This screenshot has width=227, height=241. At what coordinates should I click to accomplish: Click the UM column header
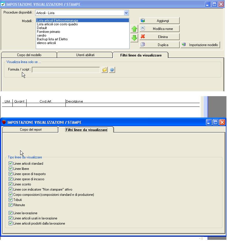tap(7, 101)
